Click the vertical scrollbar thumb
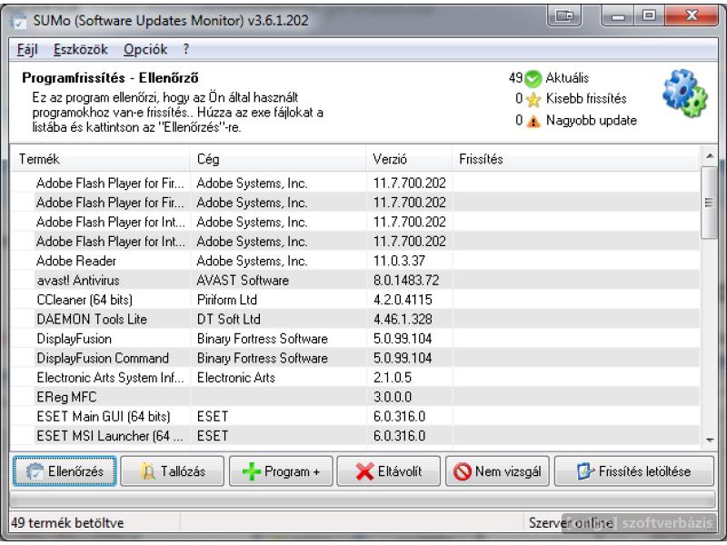The height and width of the screenshot is (545, 727). coord(709,203)
